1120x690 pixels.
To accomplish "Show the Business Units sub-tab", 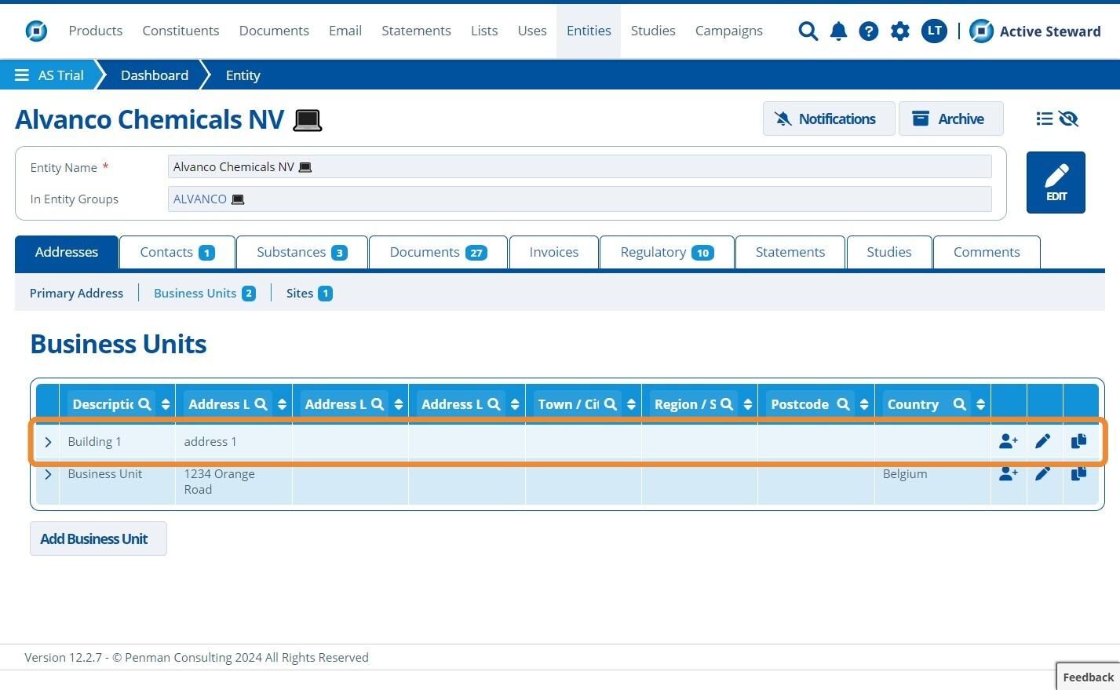I will [x=205, y=293].
